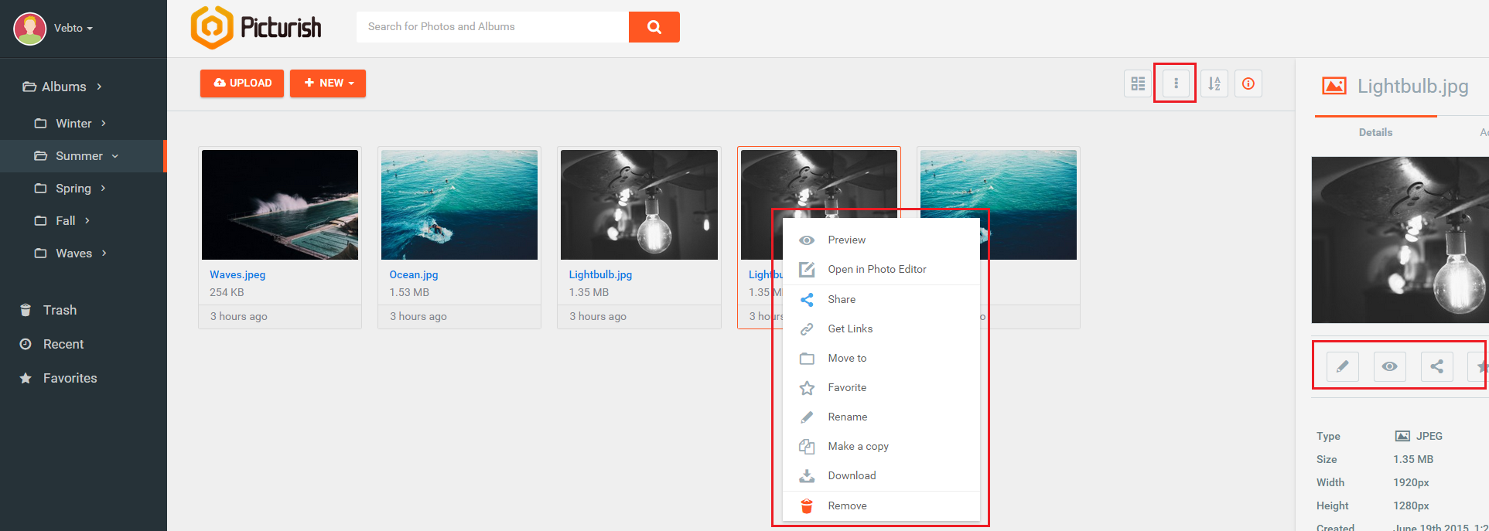
Task: Click the eye preview icon in details panel
Action: pyautogui.click(x=1389, y=366)
